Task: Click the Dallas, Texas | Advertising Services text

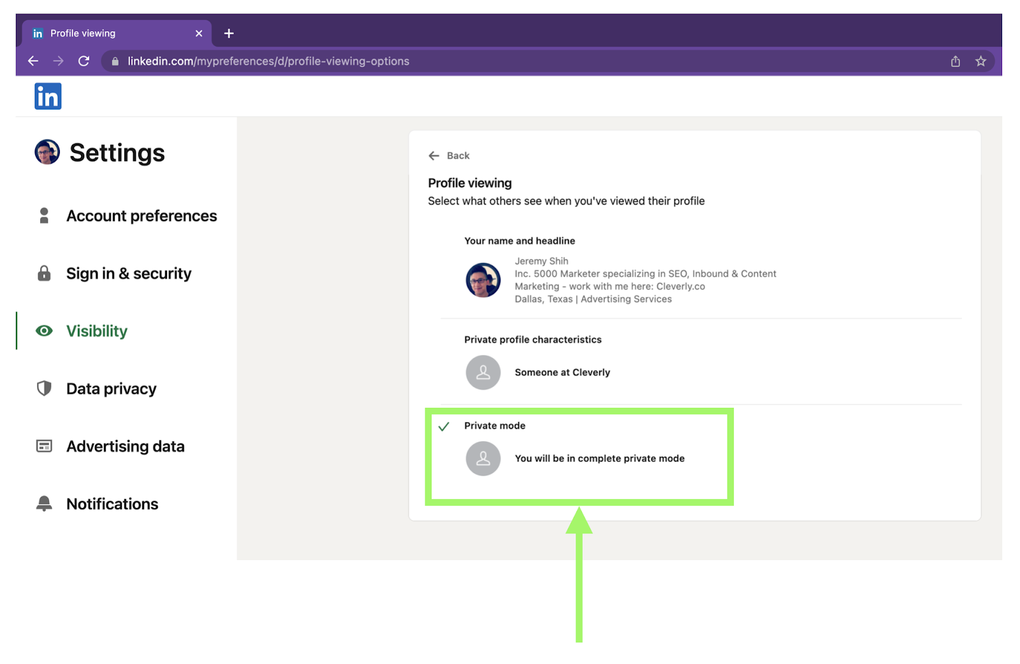Action: click(593, 299)
